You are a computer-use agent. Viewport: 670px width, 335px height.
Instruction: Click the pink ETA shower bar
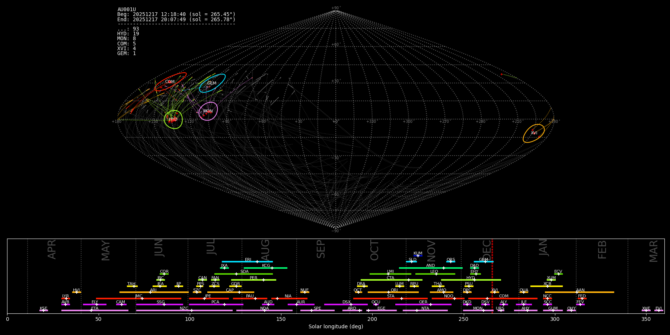click(95, 310)
